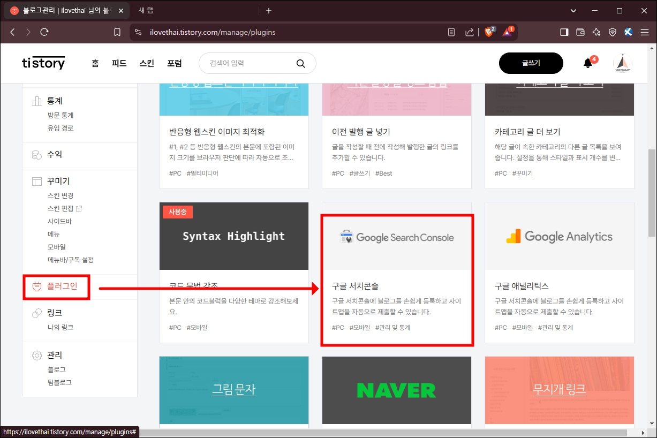Click the 관리 gear icon in sidebar
This screenshot has height=438, width=657.
37,356
